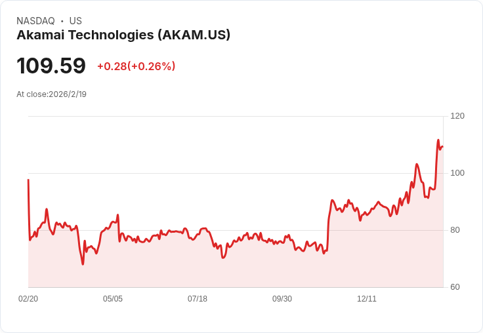Click the 100 y-axis label
Viewport: 483px width, 333px height.
[x=457, y=173]
